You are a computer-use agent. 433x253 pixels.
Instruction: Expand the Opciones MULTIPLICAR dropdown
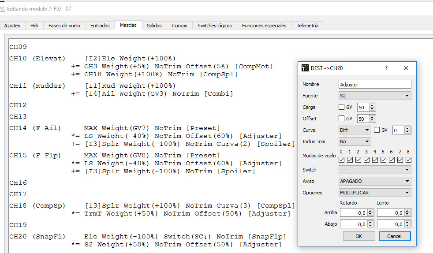click(375, 193)
